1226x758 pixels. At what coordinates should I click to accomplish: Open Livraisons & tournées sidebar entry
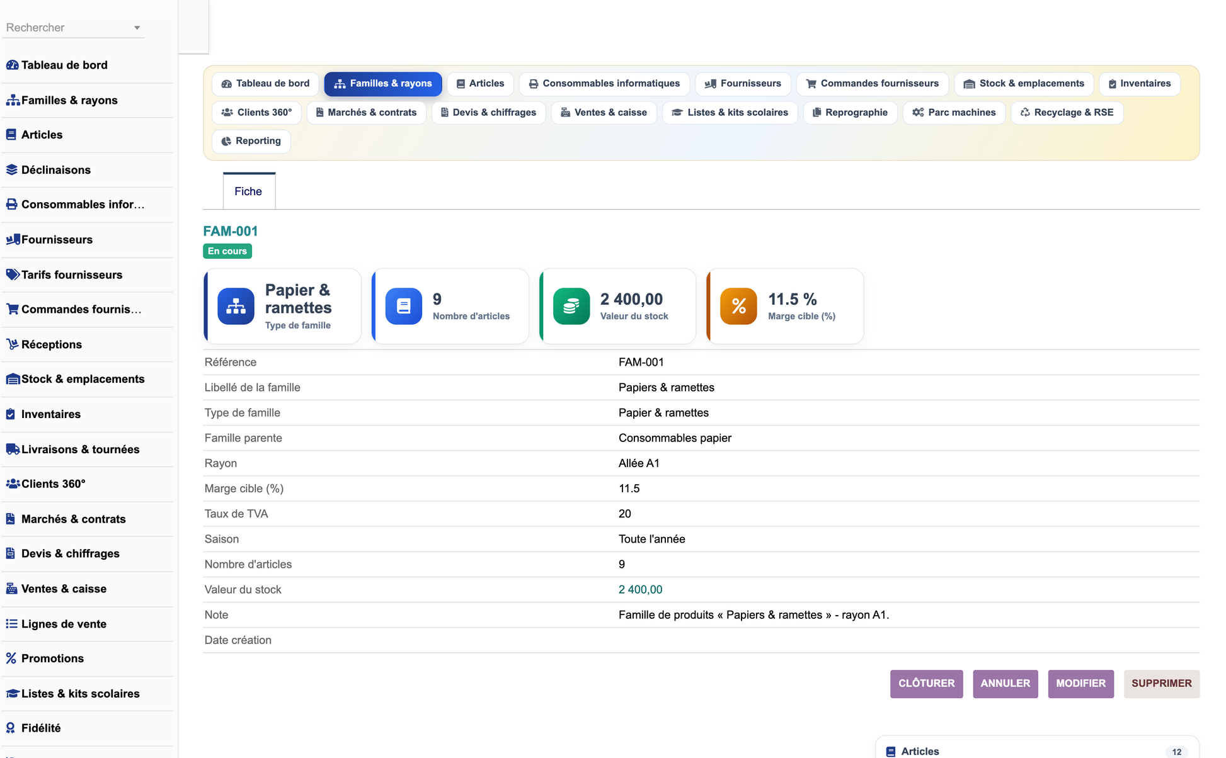[x=88, y=450]
